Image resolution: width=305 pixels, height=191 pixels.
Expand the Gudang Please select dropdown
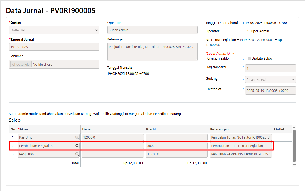click(270, 79)
